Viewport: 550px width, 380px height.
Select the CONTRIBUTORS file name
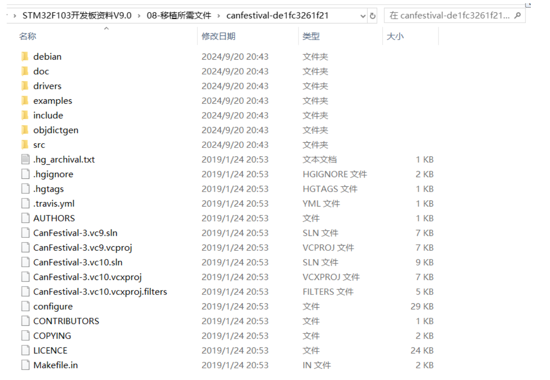click(66, 321)
